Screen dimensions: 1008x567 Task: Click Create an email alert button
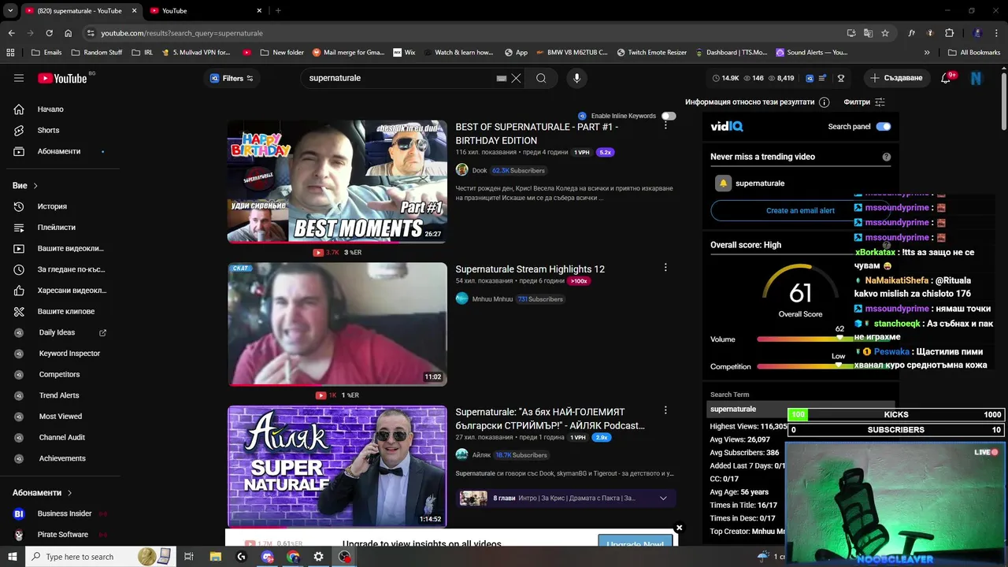point(800,210)
